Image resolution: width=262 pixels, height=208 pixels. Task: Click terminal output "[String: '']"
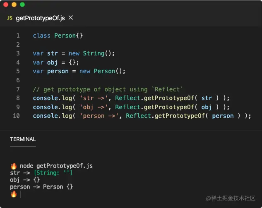click(x=53, y=173)
